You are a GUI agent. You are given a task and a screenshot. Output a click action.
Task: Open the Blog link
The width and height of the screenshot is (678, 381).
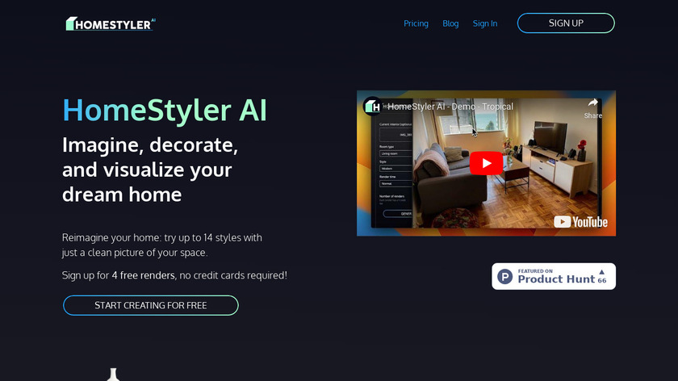(x=450, y=23)
